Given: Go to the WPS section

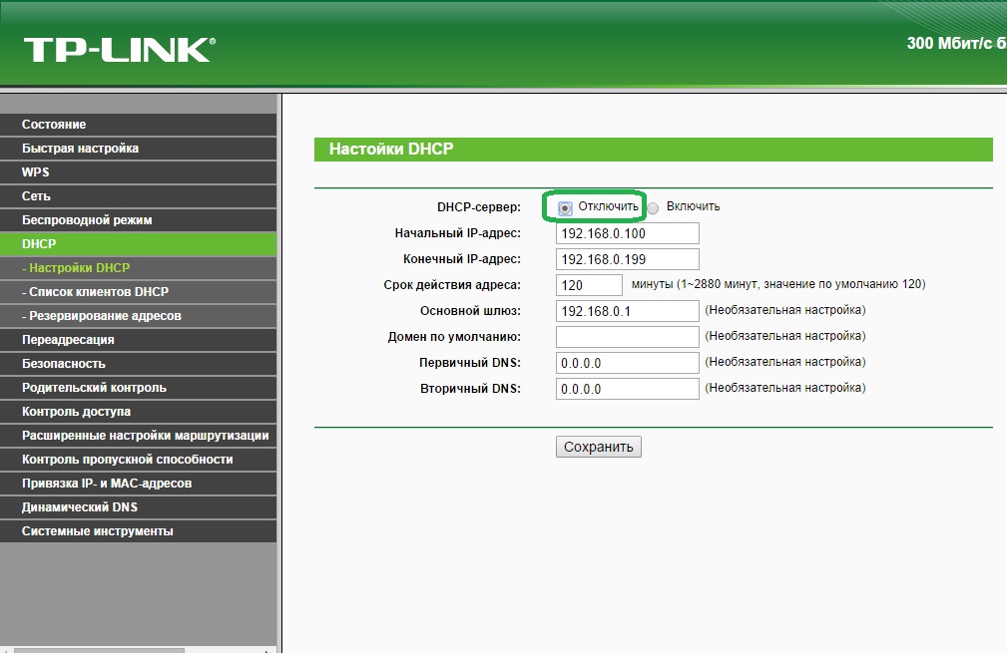Looking at the screenshot, I should 35,172.
